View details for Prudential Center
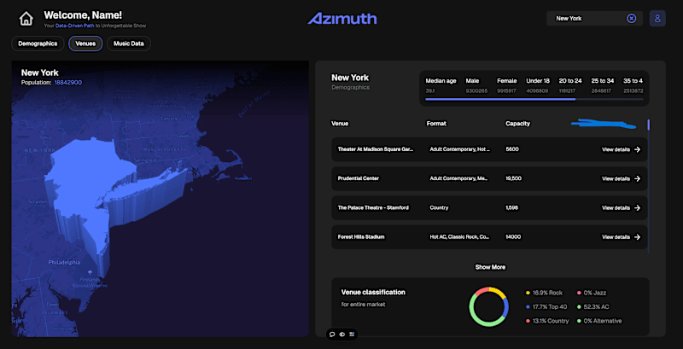 click(622, 178)
